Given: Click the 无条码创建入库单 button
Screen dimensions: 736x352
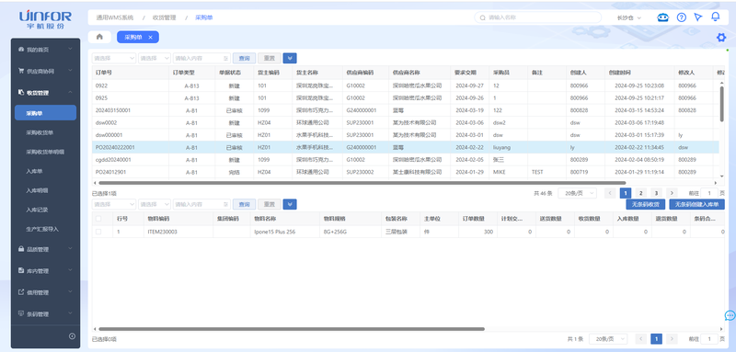Looking at the screenshot, I should [x=696, y=204].
